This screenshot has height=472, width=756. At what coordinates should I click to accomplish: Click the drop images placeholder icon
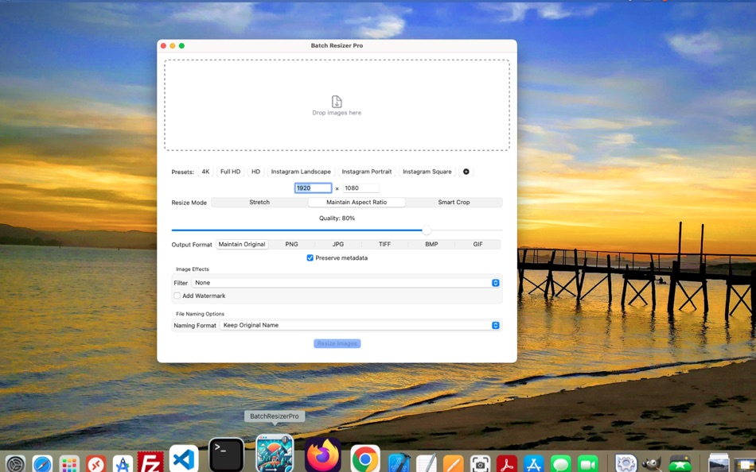pos(337,102)
